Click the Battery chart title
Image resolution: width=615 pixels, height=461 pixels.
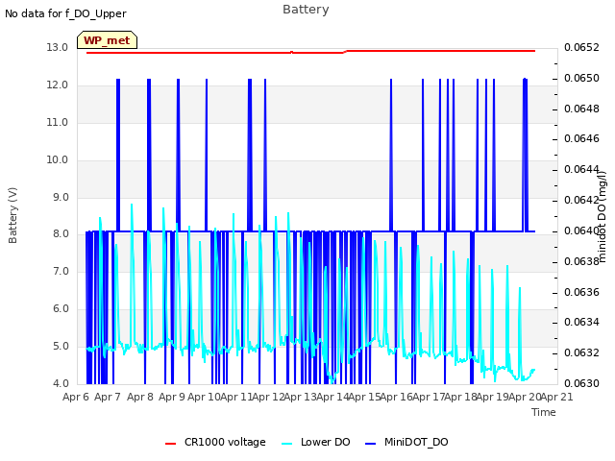306,10
